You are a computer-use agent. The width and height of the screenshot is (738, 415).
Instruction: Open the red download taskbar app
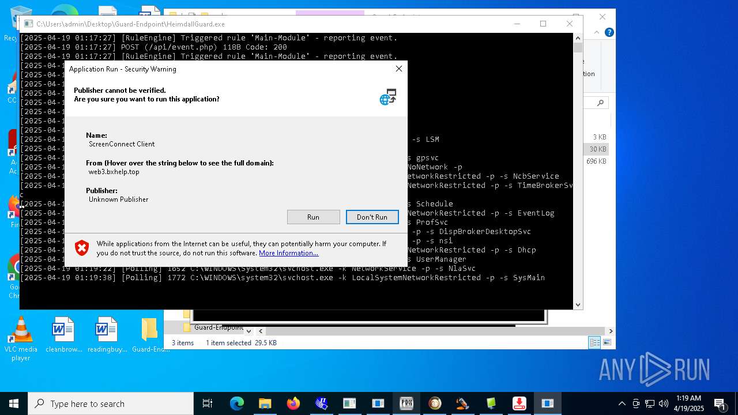click(519, 403)
